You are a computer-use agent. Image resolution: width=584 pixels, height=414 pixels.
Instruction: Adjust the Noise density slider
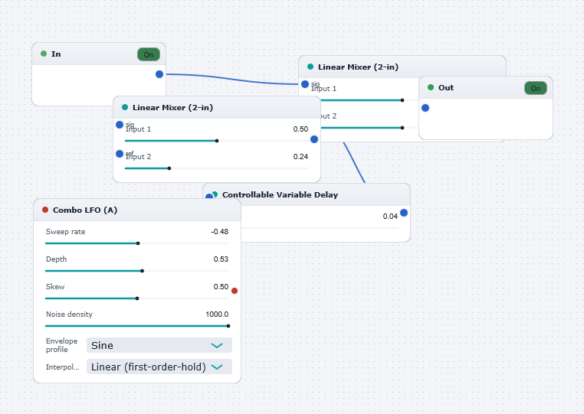pyautogui.click(x=137, y=326)
